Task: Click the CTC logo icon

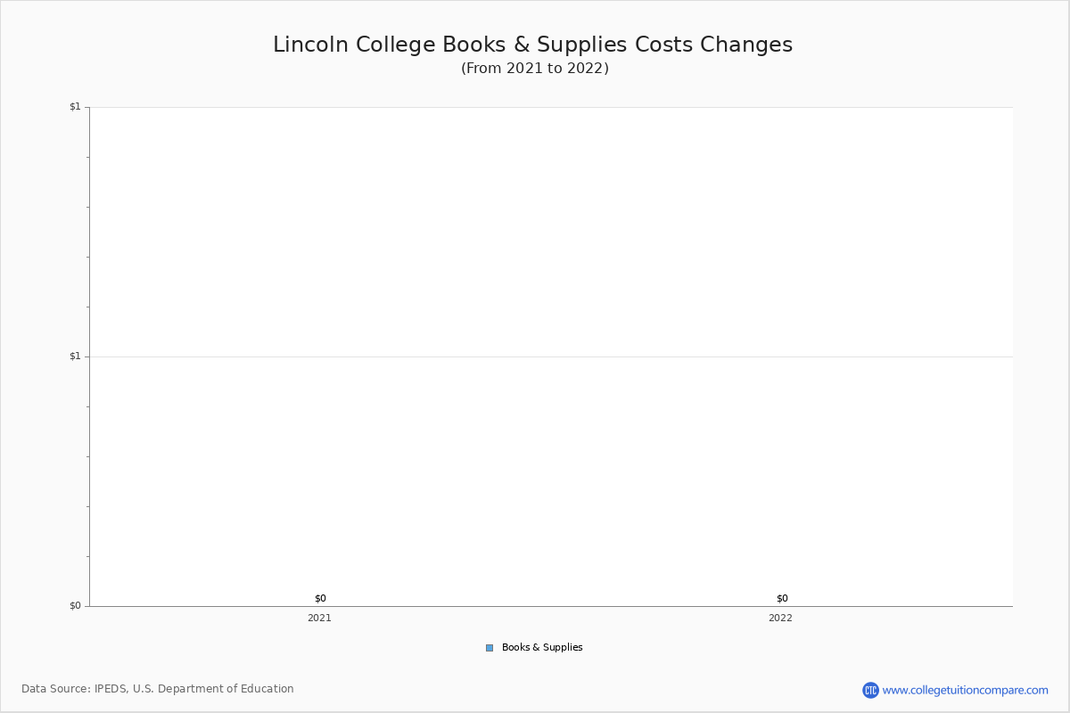Action: [870, 690]
